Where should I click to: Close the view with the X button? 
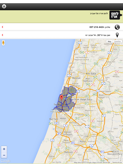click(4, 6)
